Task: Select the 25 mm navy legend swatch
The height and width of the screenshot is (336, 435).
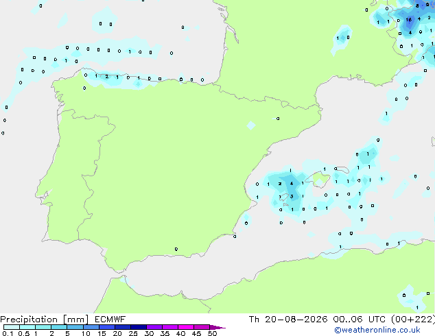Action: 138,327
